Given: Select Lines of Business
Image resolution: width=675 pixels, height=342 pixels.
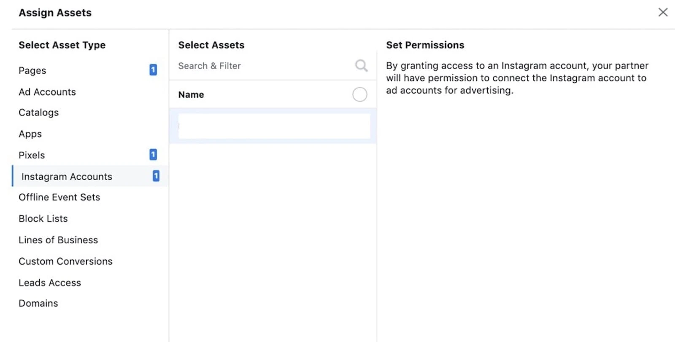Looking at the screenshot, I should pyautogui.click(x=58, y=240).
